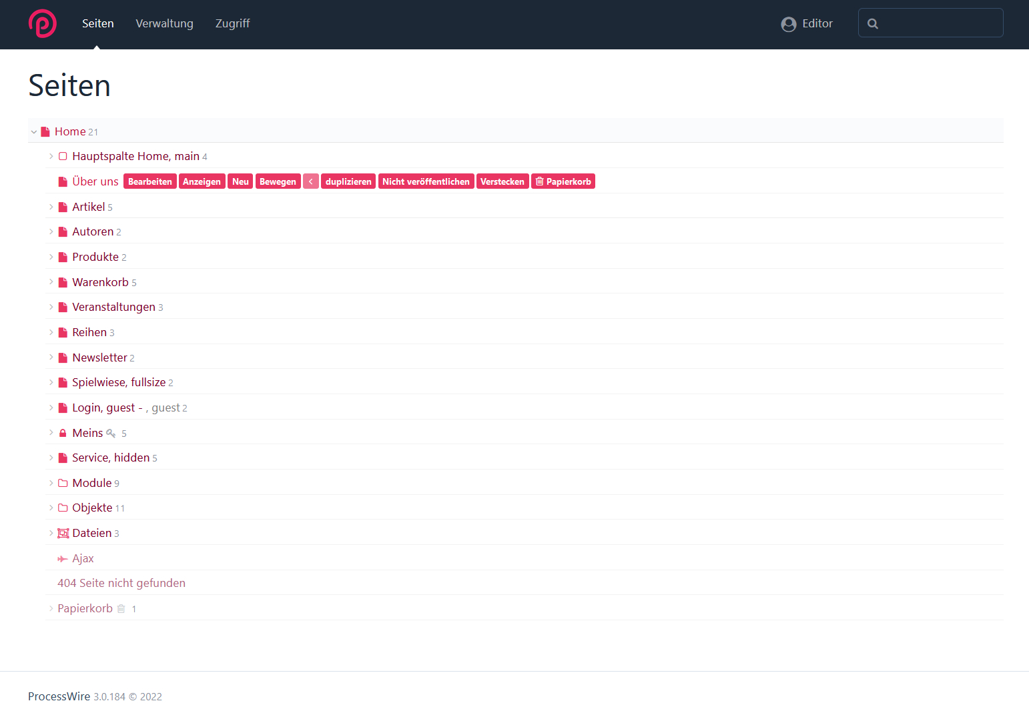Image resolution: width=1029 pixels, height=711 pixels.
Task: Click the lock icon beside Meins
Action: (x=63, y=434)
